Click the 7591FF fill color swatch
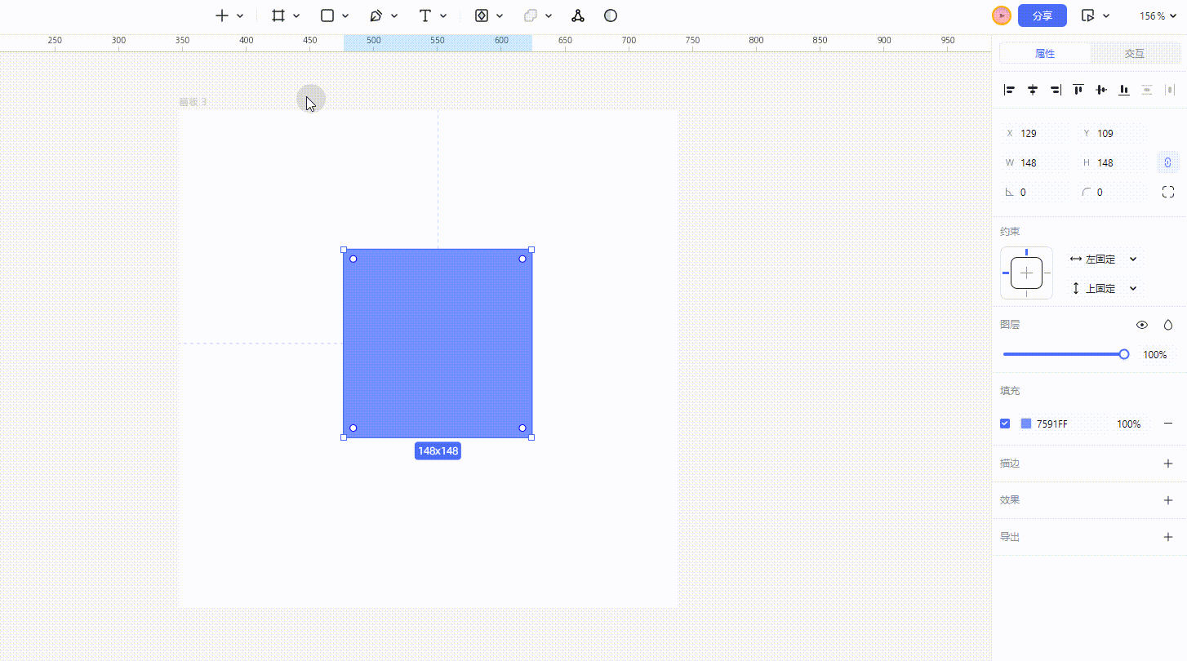 coord(1026,424)
